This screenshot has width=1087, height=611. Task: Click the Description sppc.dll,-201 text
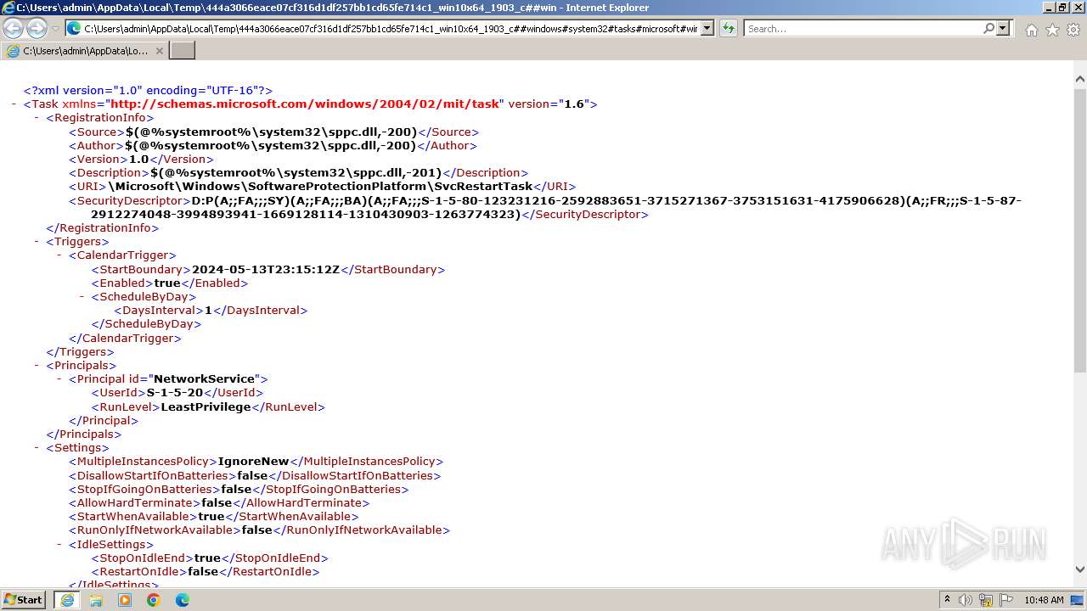tap(296, 173)
